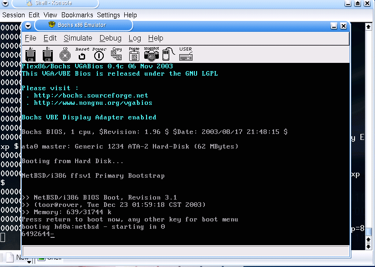Click the Reset toolbar button
Image resolution: width=375 pixels, height=267 pixels.
(82, 54)
